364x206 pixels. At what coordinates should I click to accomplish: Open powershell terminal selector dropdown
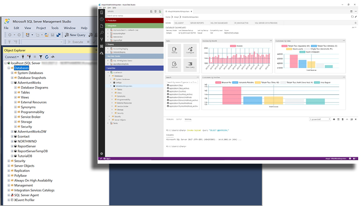click(320, 119)
